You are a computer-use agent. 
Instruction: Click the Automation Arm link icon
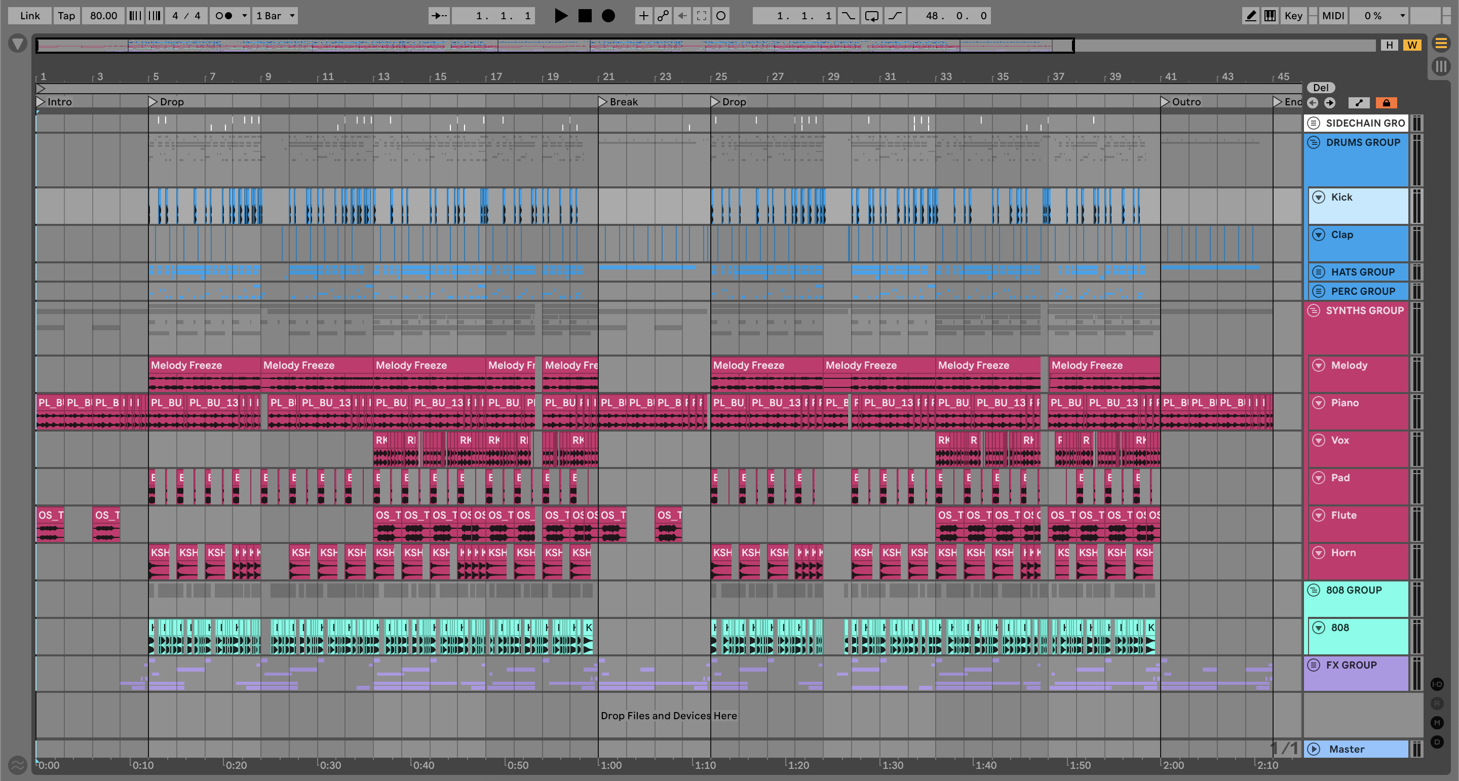point(663,16)
